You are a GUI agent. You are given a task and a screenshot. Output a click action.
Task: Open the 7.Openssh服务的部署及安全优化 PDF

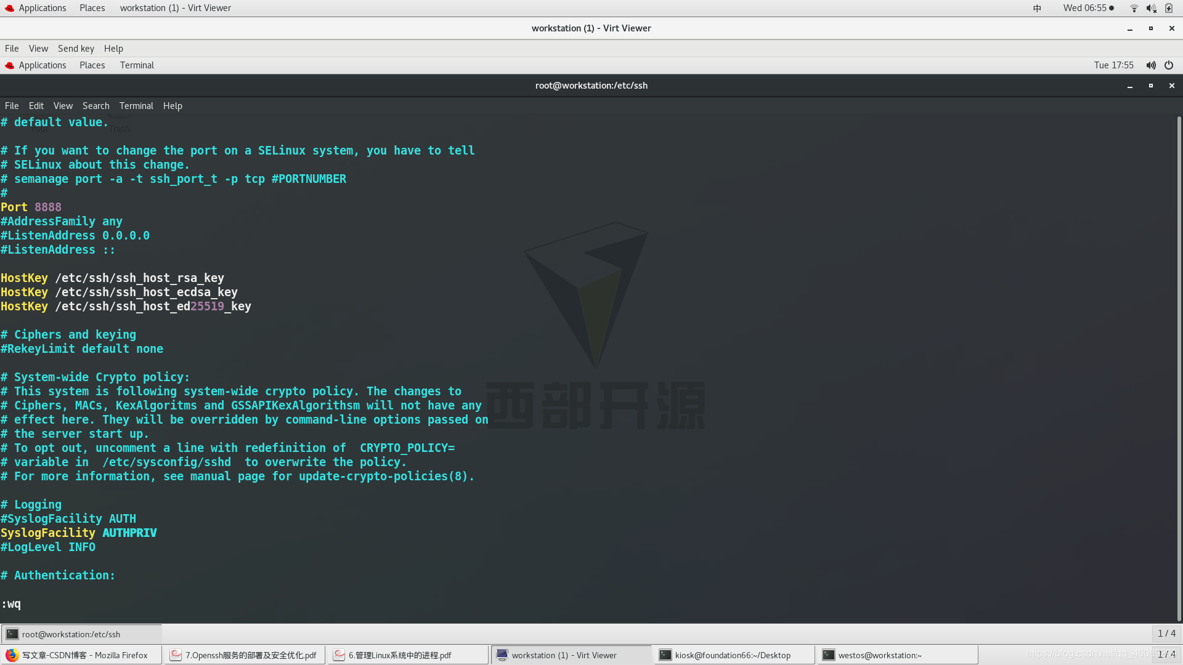(244, 655)
